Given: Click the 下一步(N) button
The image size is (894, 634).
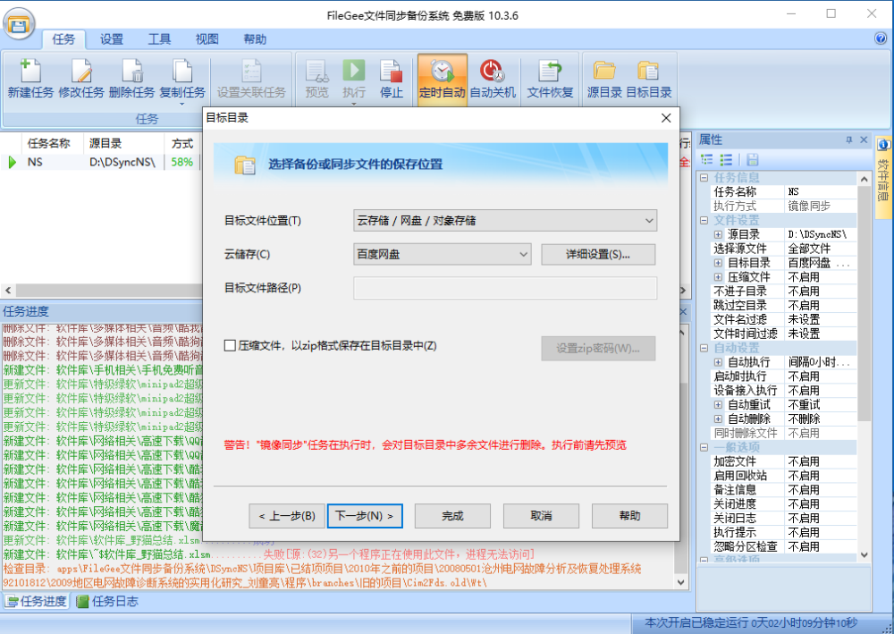Looking at the screenshot, I should tap(365, 516).
